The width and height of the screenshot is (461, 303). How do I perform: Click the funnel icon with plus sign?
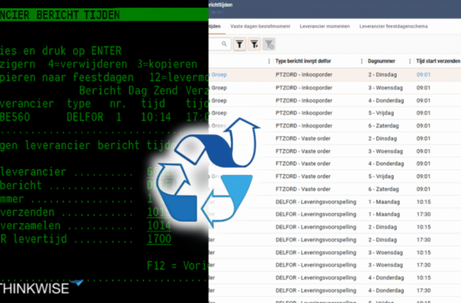(x=254, y=44)
